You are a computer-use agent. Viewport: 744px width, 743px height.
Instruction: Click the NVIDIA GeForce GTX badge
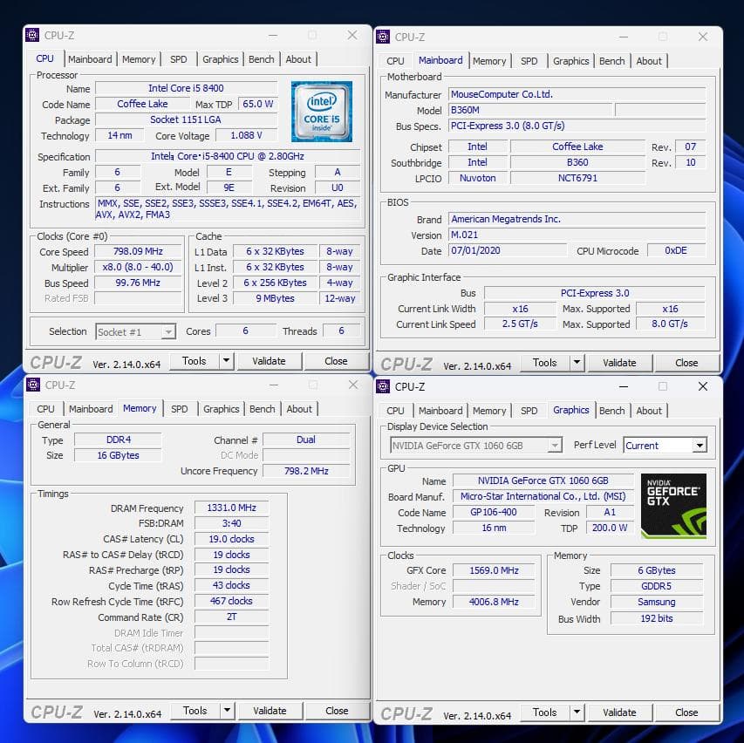point(672,506)
